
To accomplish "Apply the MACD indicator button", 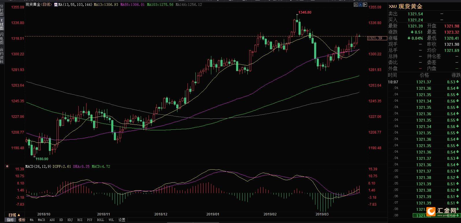I will point(41,220).
